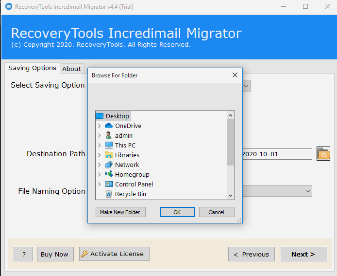
Task: Select the Recycle Bin icon
Action: click(x=109, y=194)
